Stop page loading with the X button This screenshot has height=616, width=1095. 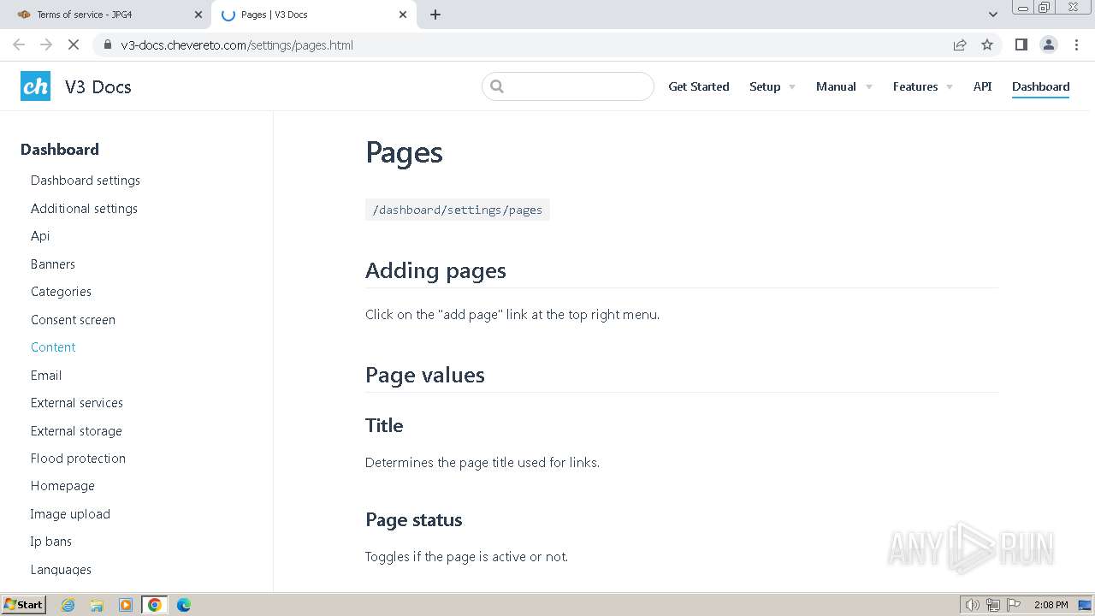[x=74, y=44]
